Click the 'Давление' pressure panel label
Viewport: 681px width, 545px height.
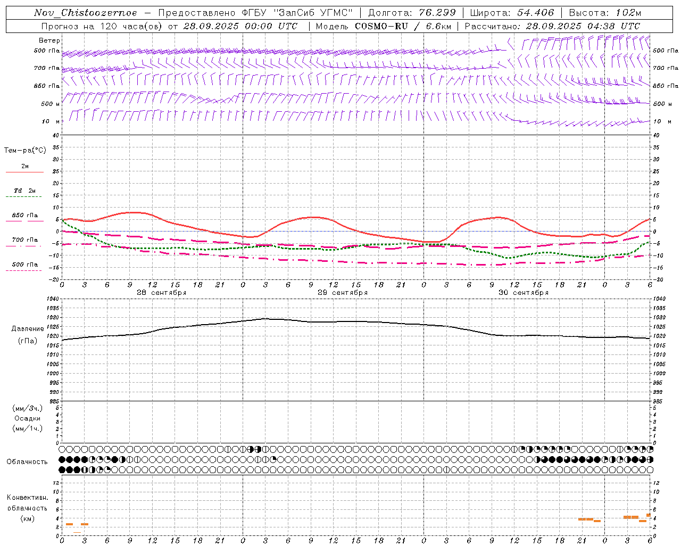pos(28,329)
